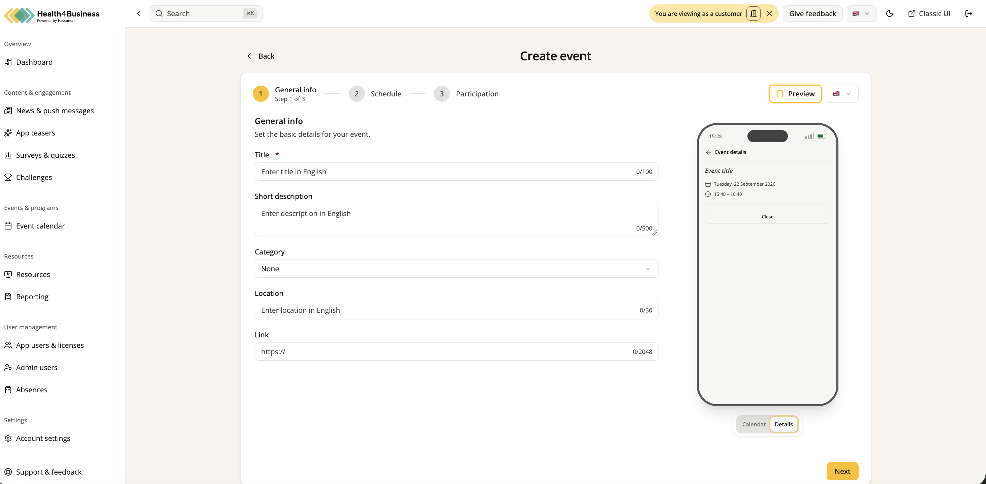
Task: Focus the Title input field
Action: click(x=456, y=172)
